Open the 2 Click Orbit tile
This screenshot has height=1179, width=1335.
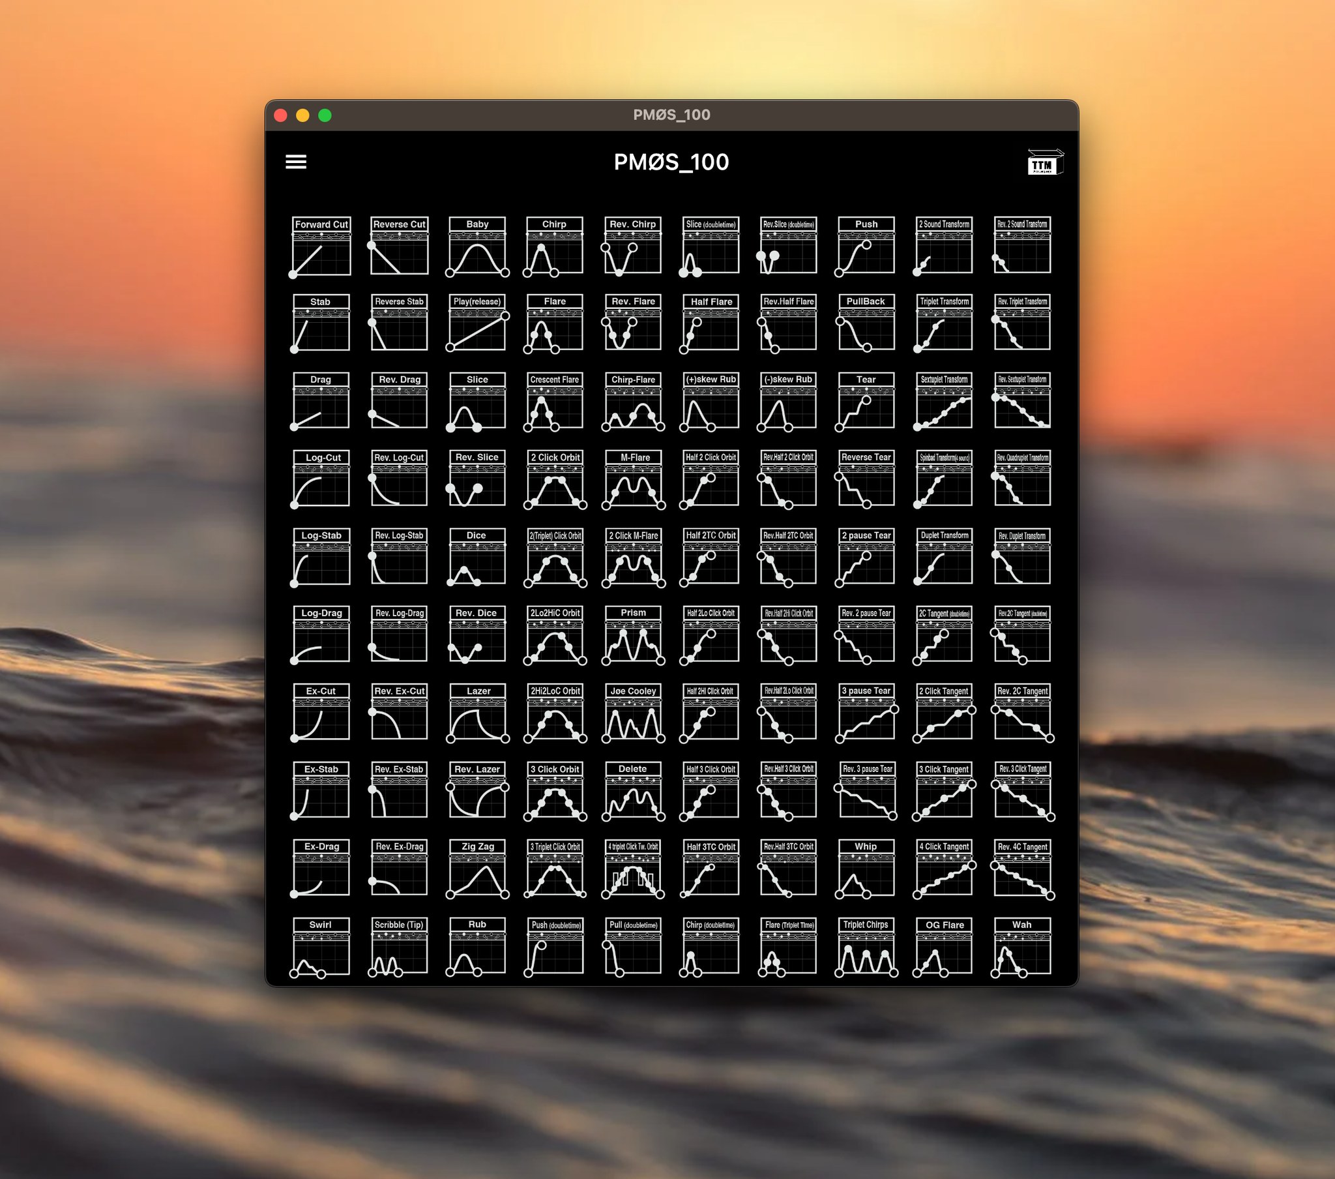click(555, 479)
